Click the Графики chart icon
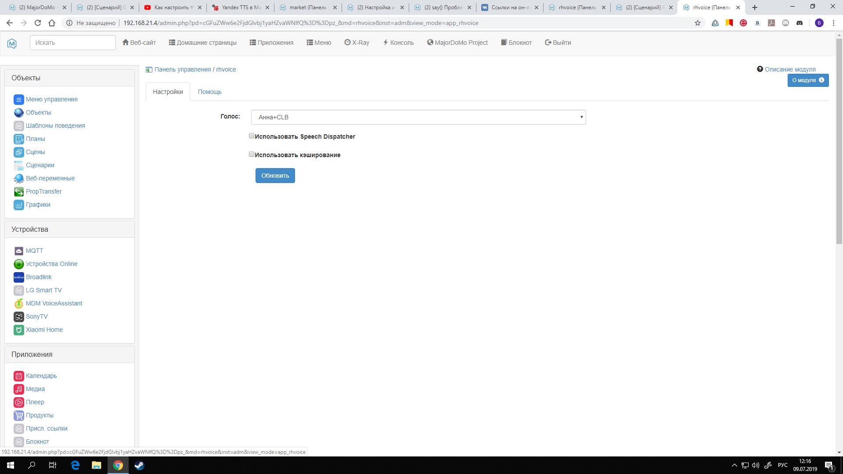Viewport: 843px width, 474px height. point(18,205)
